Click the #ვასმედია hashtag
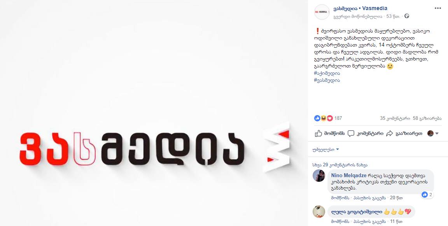Screen dimensions: 448x226 pos(327,80)
